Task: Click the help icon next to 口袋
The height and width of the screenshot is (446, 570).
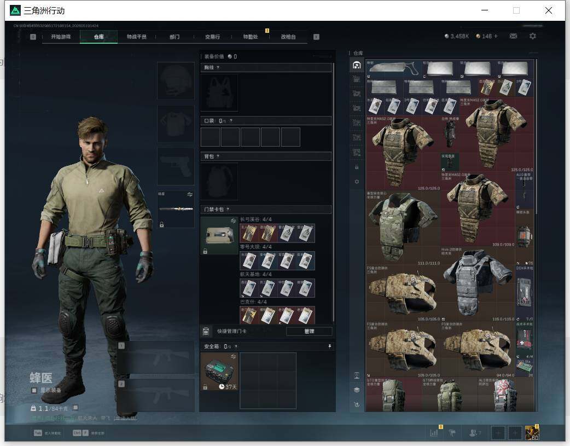Action: click(x=231, y=121)
